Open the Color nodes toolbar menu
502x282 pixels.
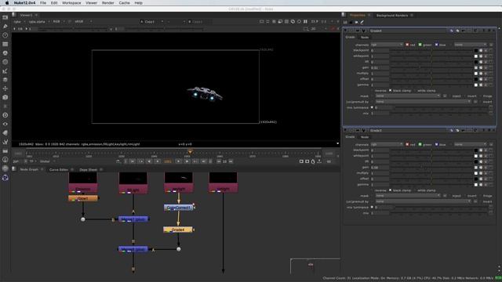pos(5,53)
